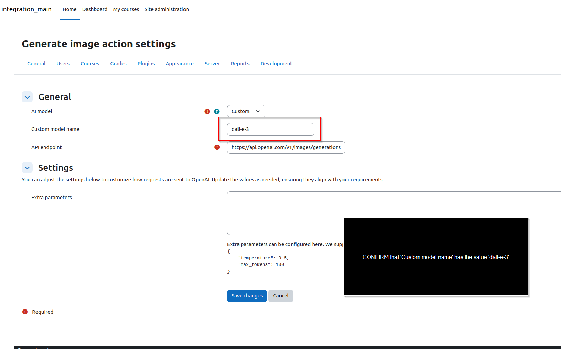Switch to the Grades admin tab

pos(118,64)
